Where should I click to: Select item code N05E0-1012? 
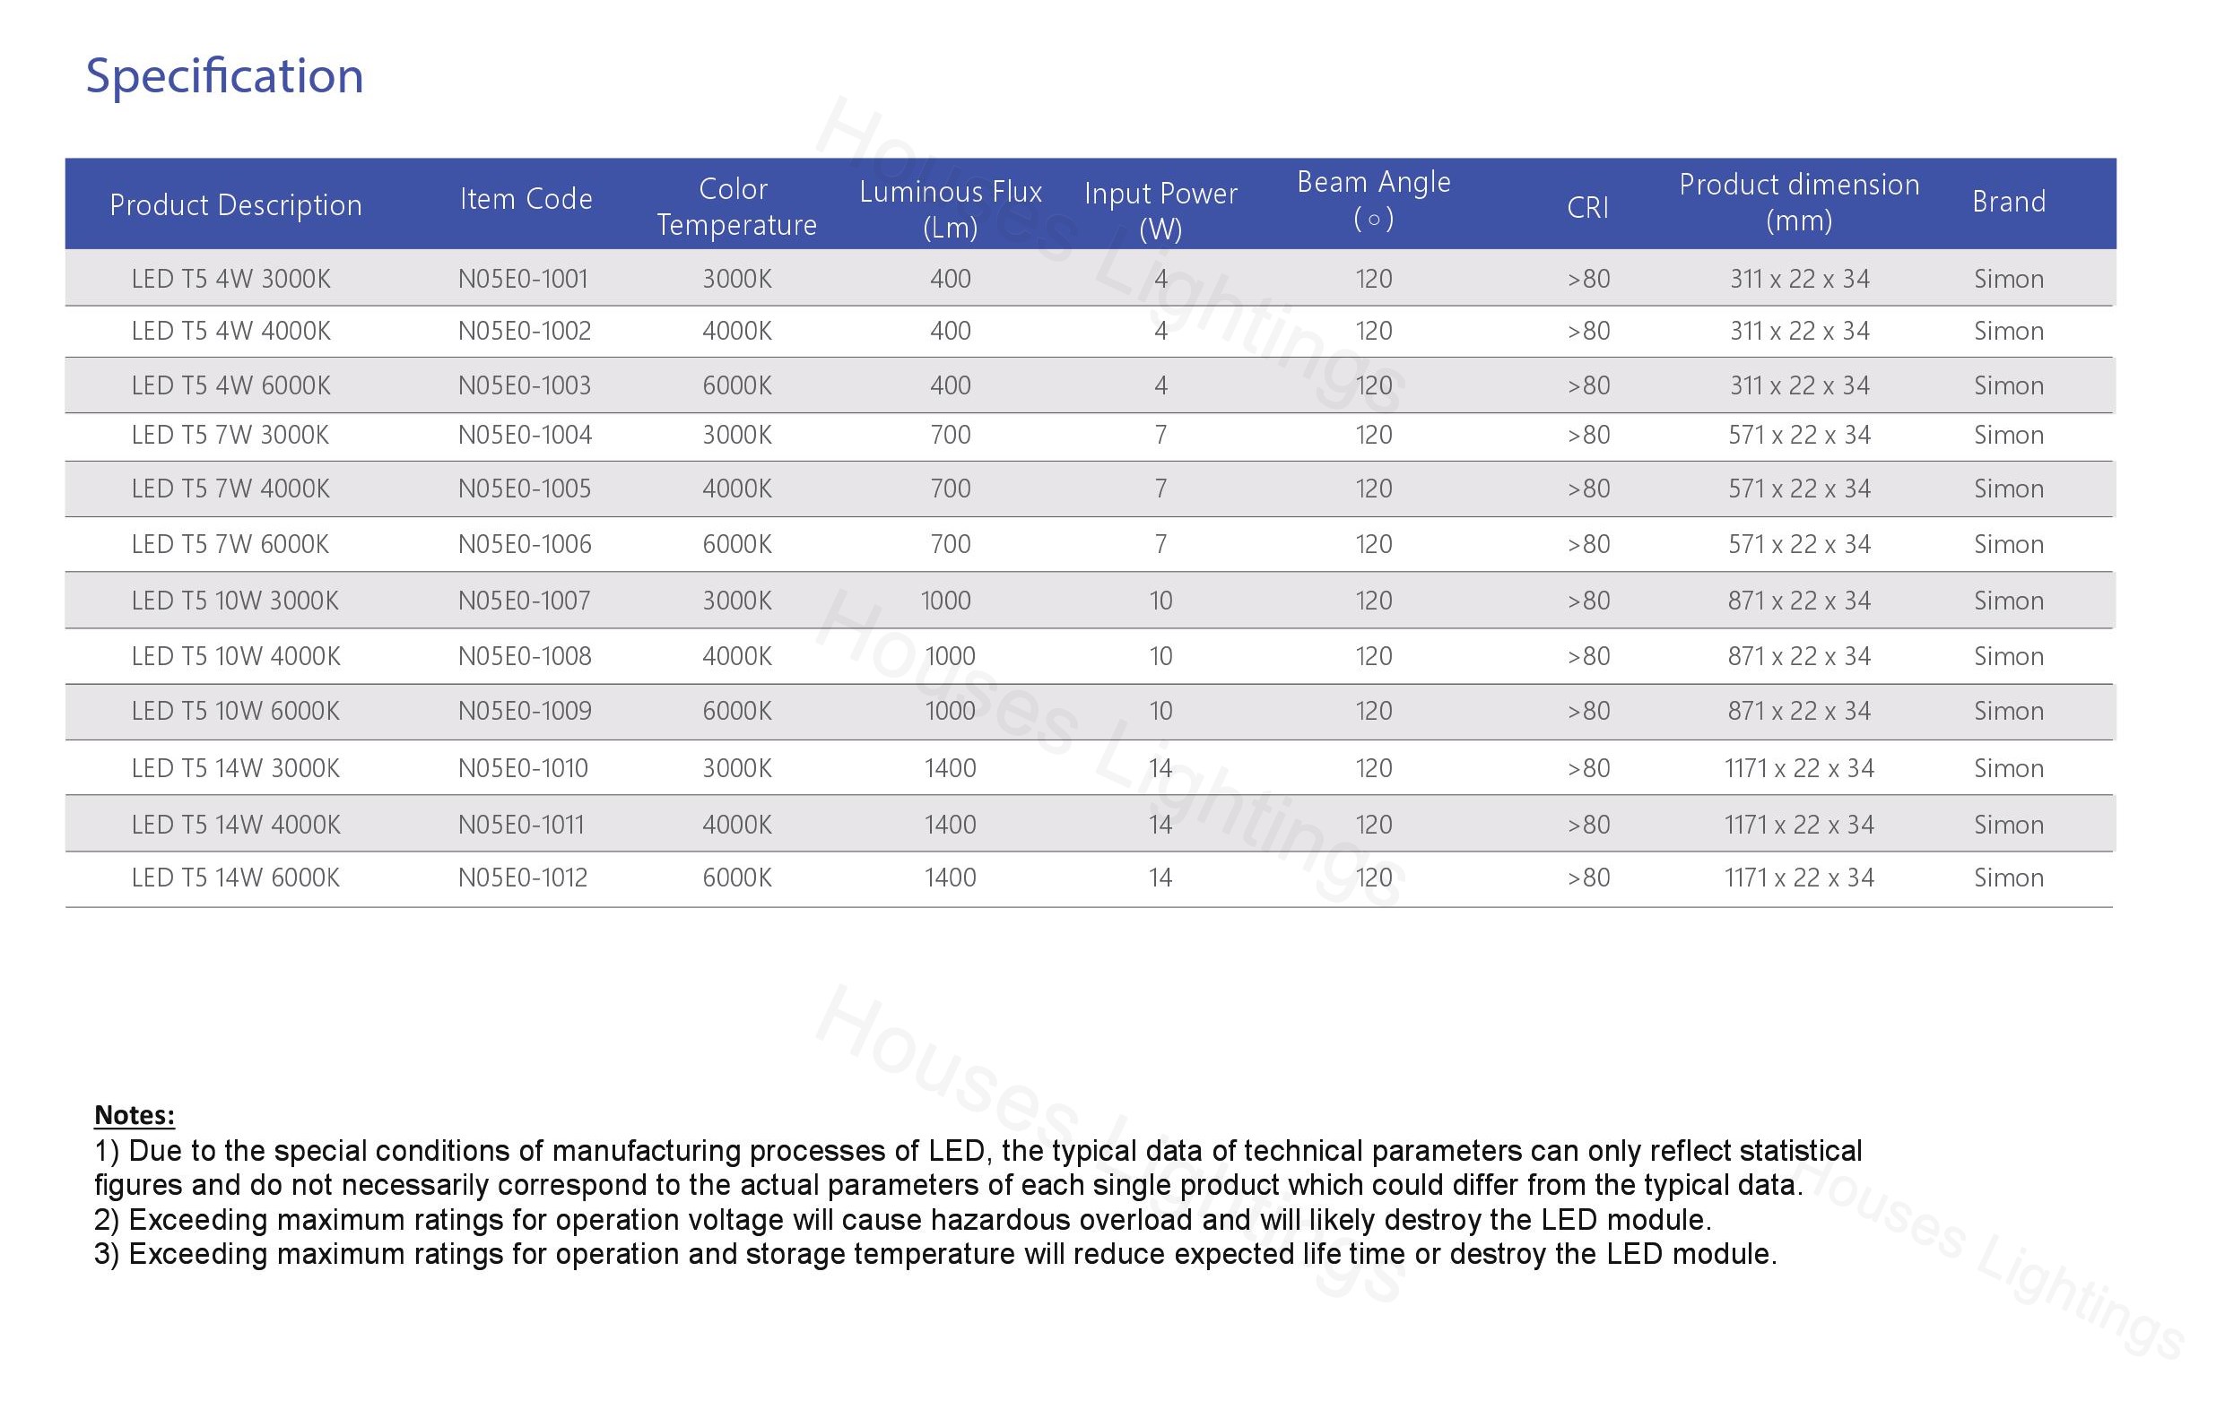click(x=523, y=878)
